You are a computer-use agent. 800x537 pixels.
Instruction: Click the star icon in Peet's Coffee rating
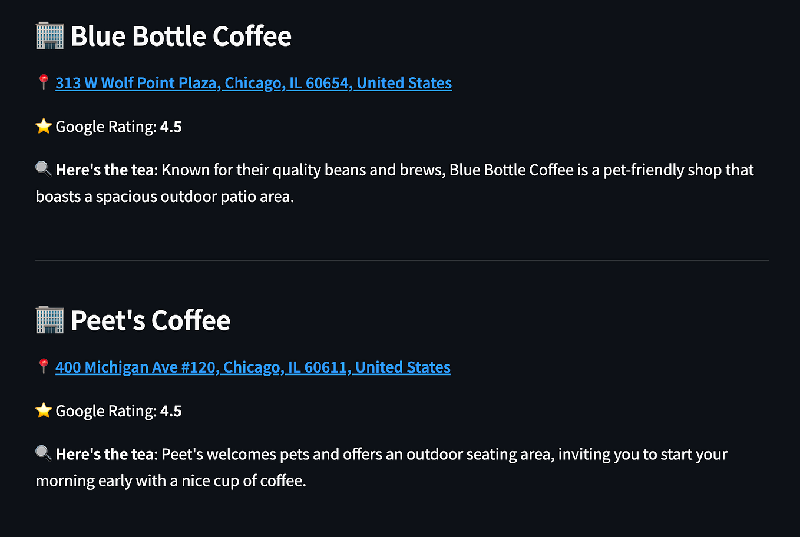tap(44, 410)
